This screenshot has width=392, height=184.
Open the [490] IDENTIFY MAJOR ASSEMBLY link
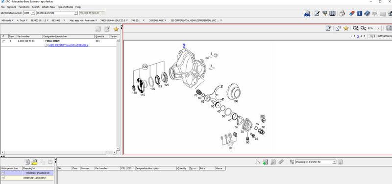tap(68, 45)
